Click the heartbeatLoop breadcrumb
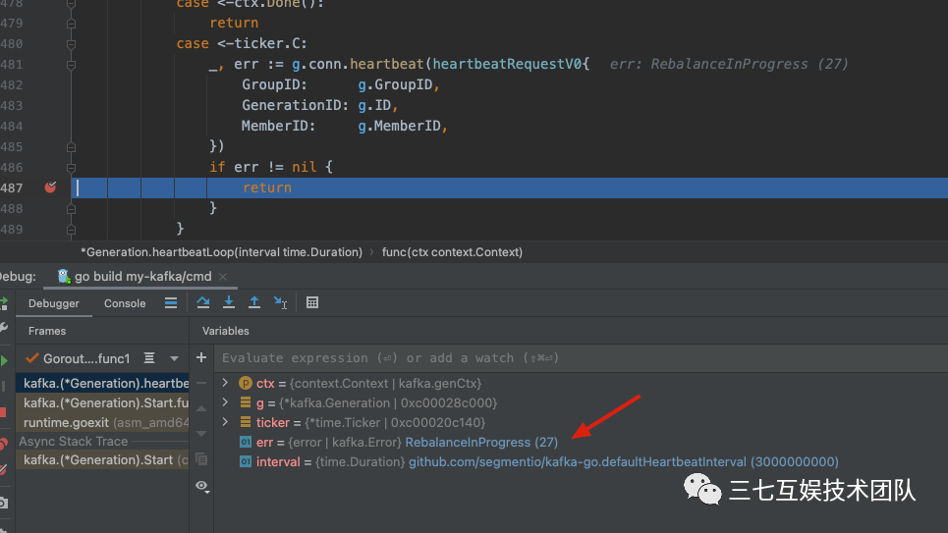Image resolution: width=948 pixels, height=533 pixels. (x=221, y=252)
